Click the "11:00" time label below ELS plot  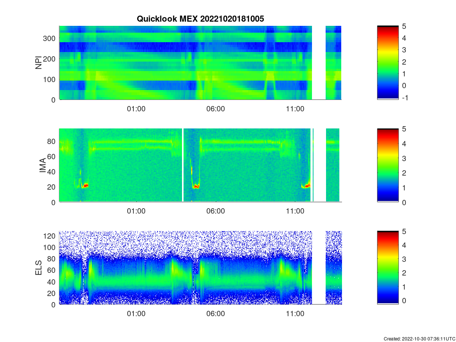(295, 314)
